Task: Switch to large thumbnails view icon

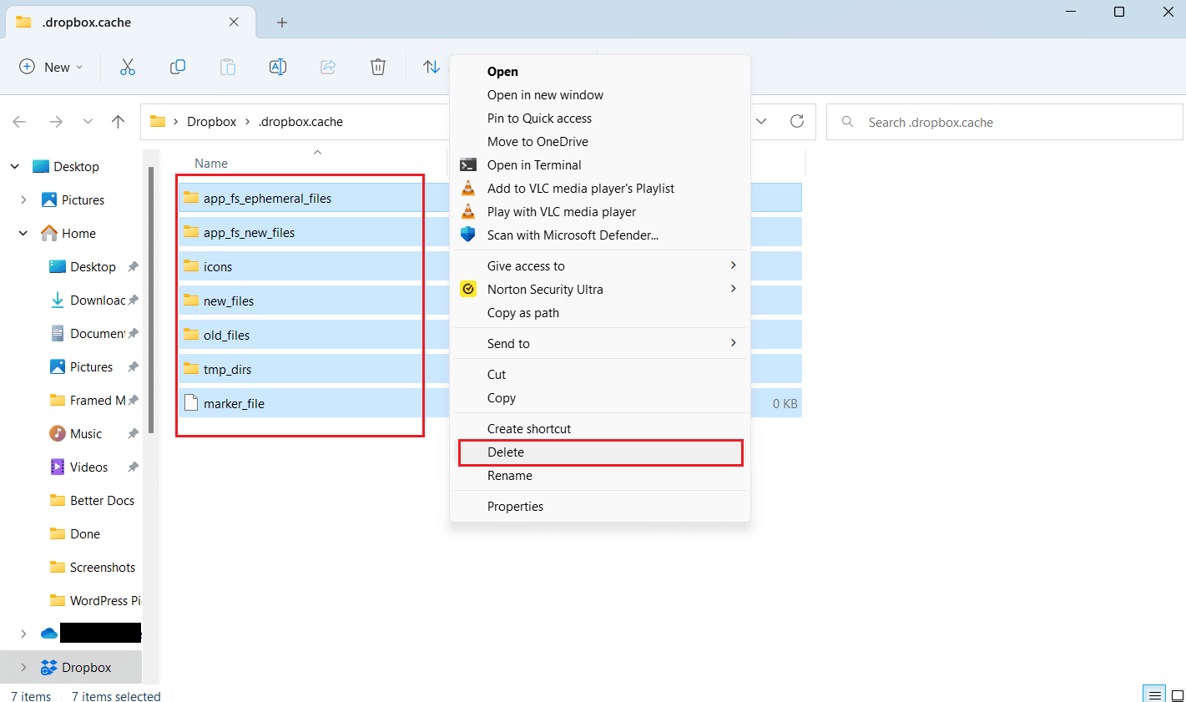Action: pos(1177,694)
